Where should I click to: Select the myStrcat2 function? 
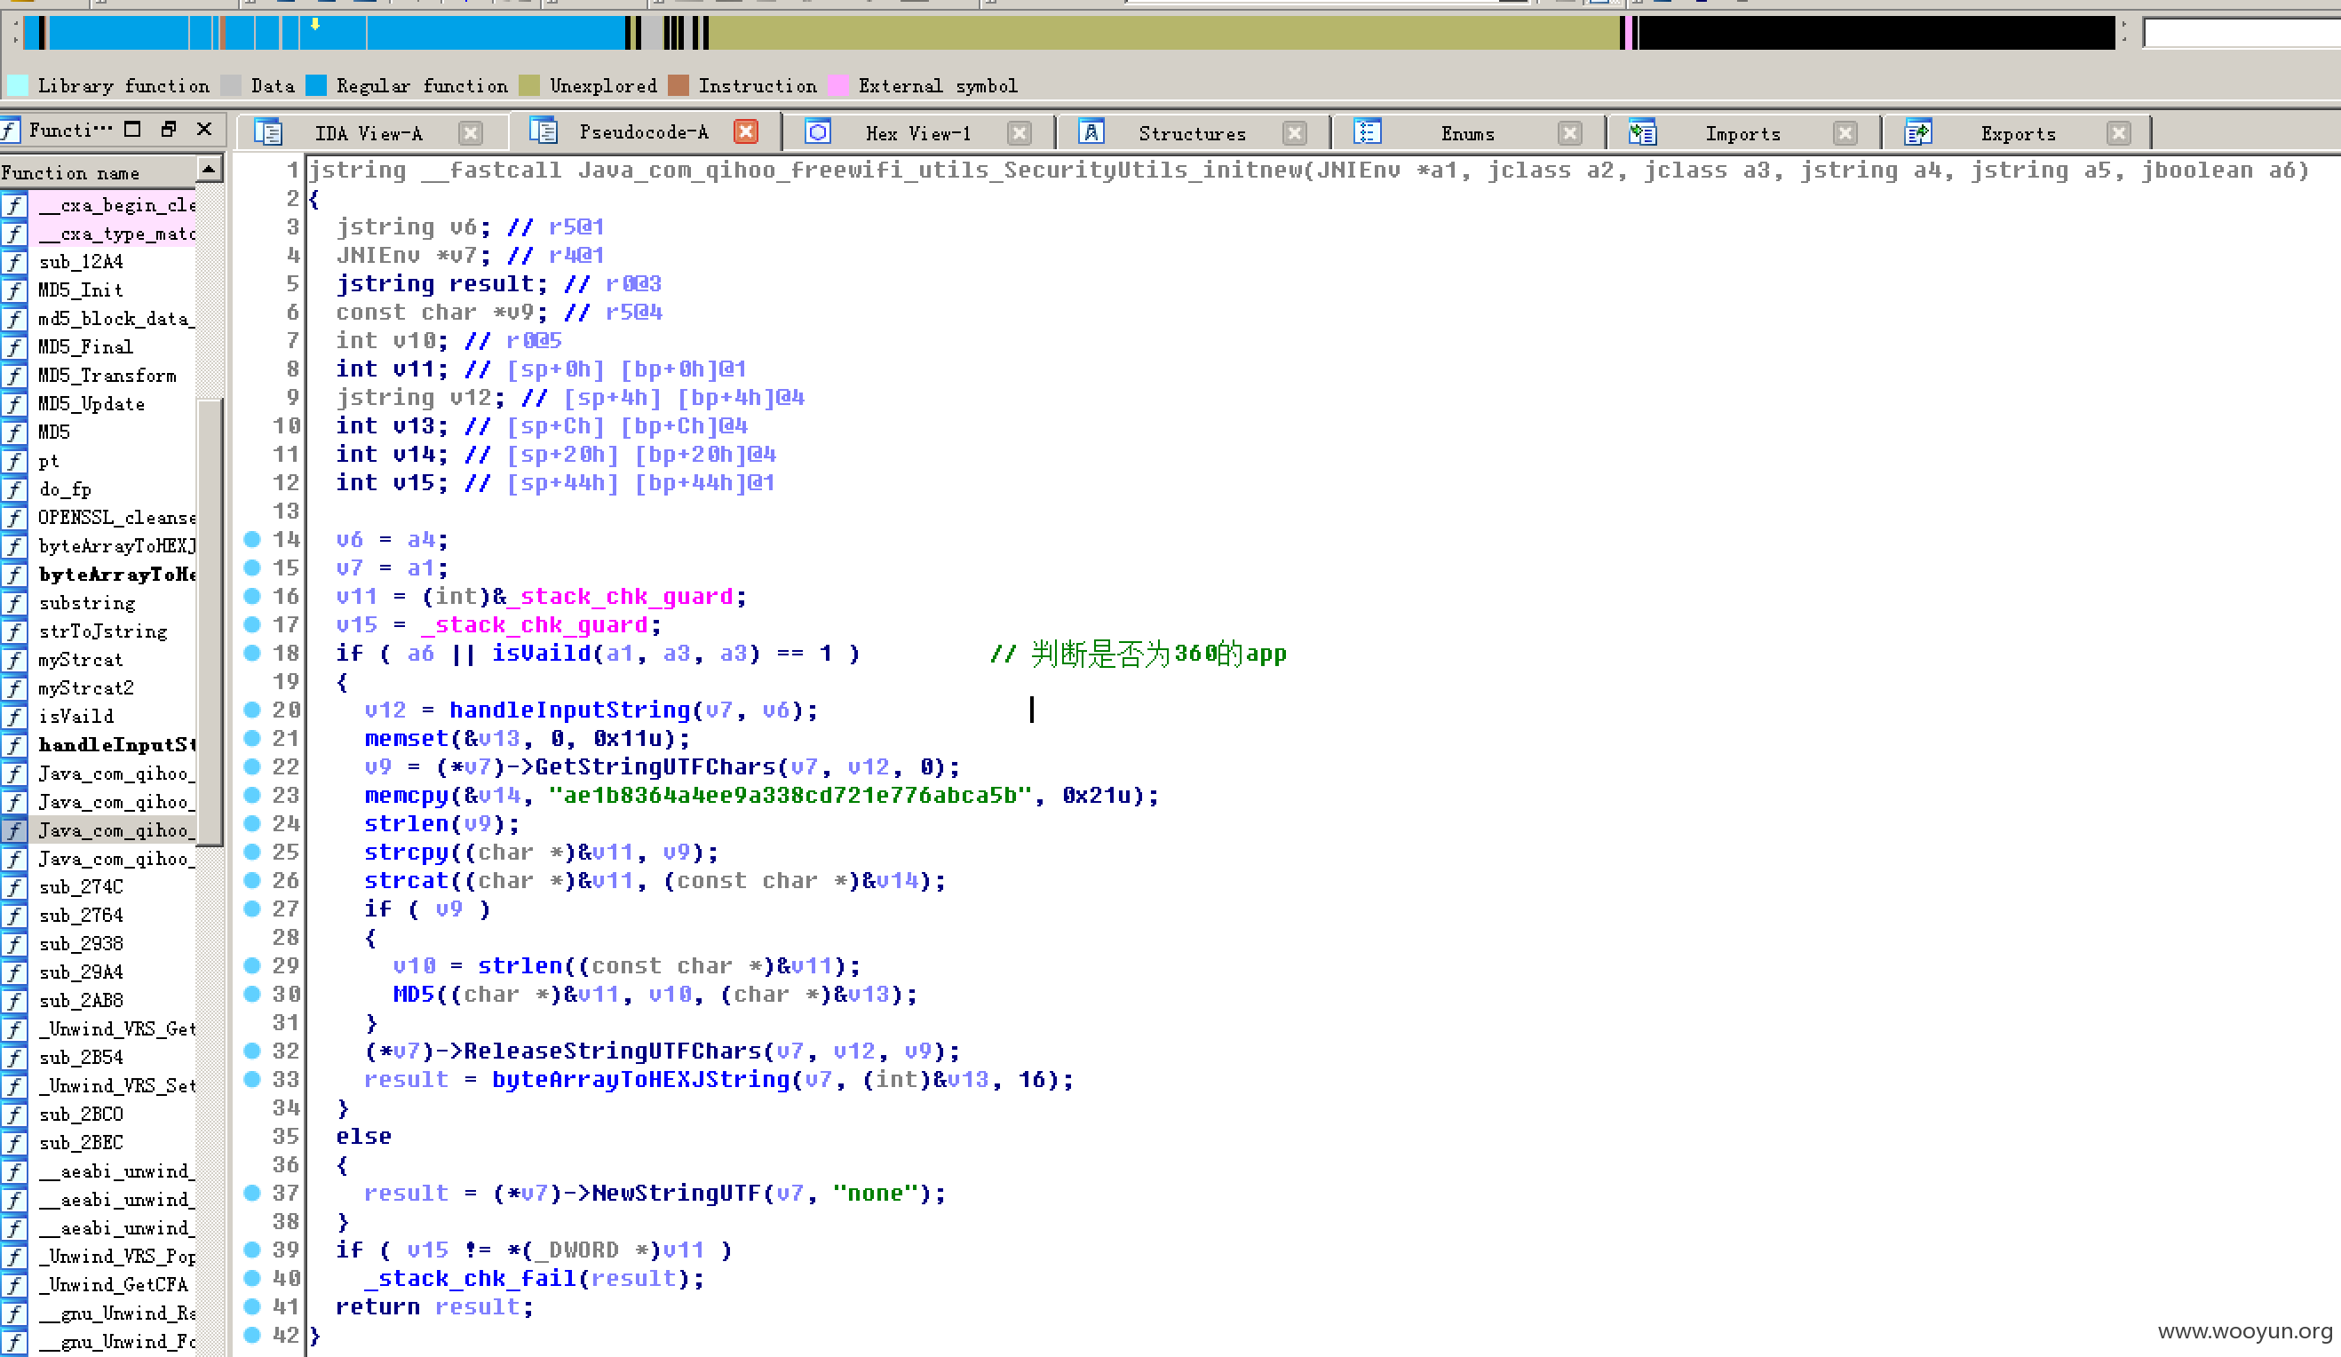[85, 688]
